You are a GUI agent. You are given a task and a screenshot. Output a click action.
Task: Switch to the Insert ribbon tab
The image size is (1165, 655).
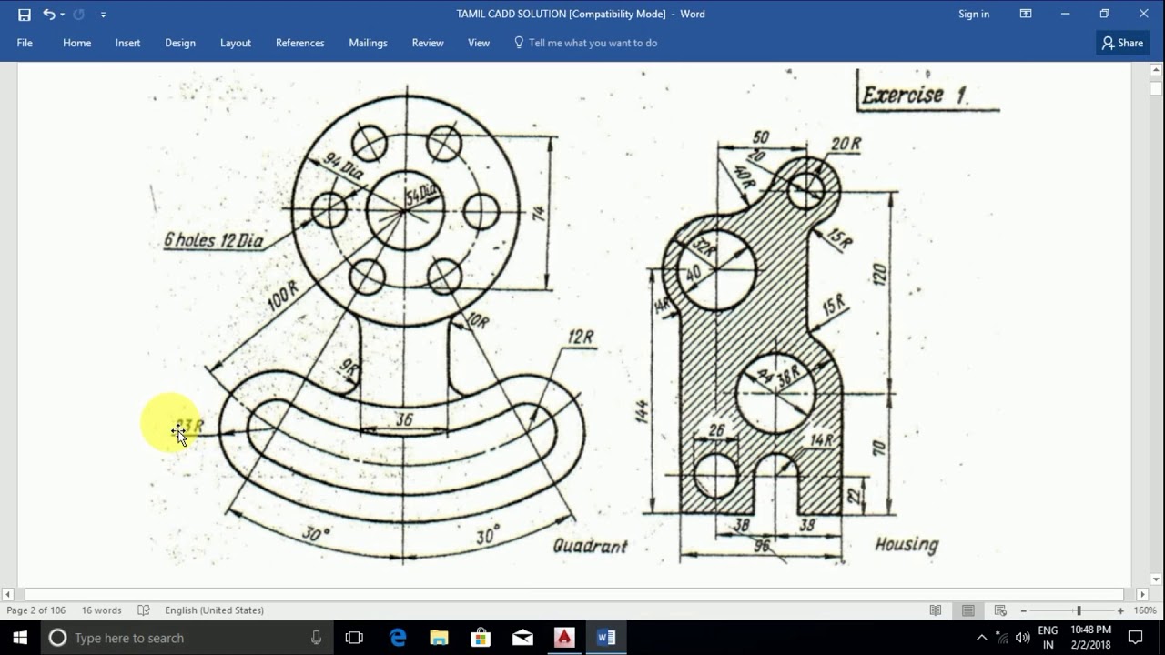[x=127, y=43]
